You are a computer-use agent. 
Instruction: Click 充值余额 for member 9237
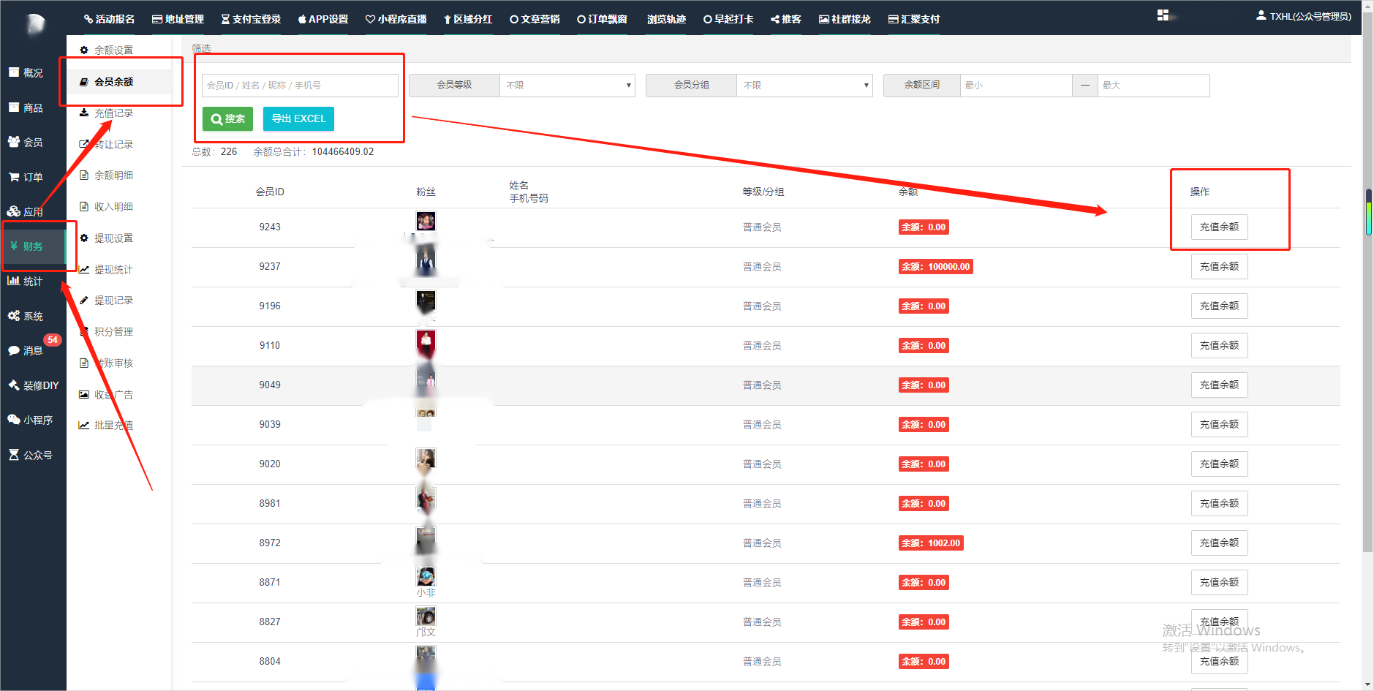click(1219, 267)
